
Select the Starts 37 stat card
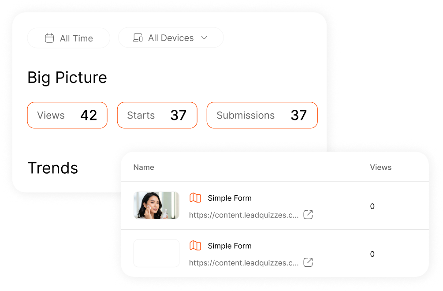tap(157, 116)
